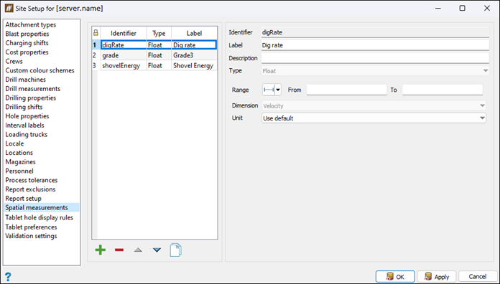Select Cost properties in sidebar
This screenshot has width=500, height=284.
(x=27, y=52)
